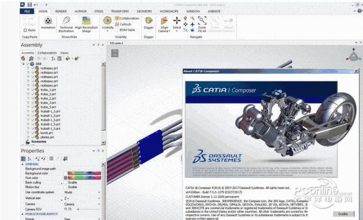Enable the Back culling checkbox
The image size is (363, 220).
(x=65, y=182)
